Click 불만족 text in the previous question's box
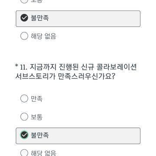Screen dimensions: 156x156 coord(40,18)
